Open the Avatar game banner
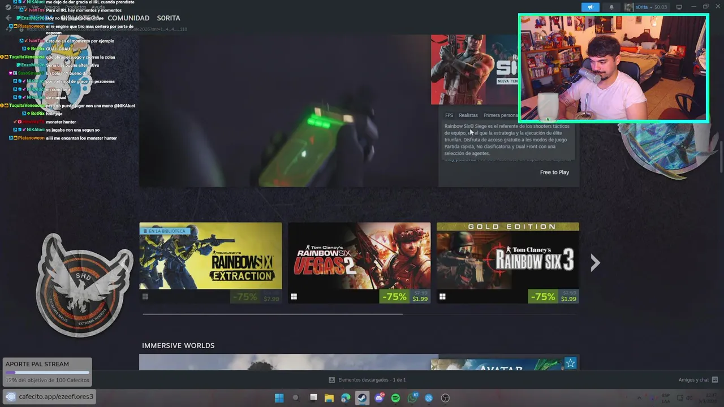724x407 pixels. click(x=505, y=365)
